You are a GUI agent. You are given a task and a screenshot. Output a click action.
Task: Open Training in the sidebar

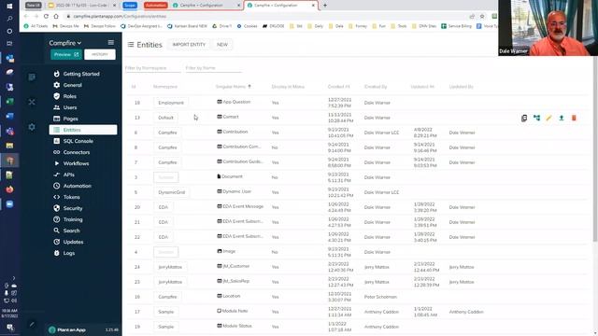pos(73,219)
